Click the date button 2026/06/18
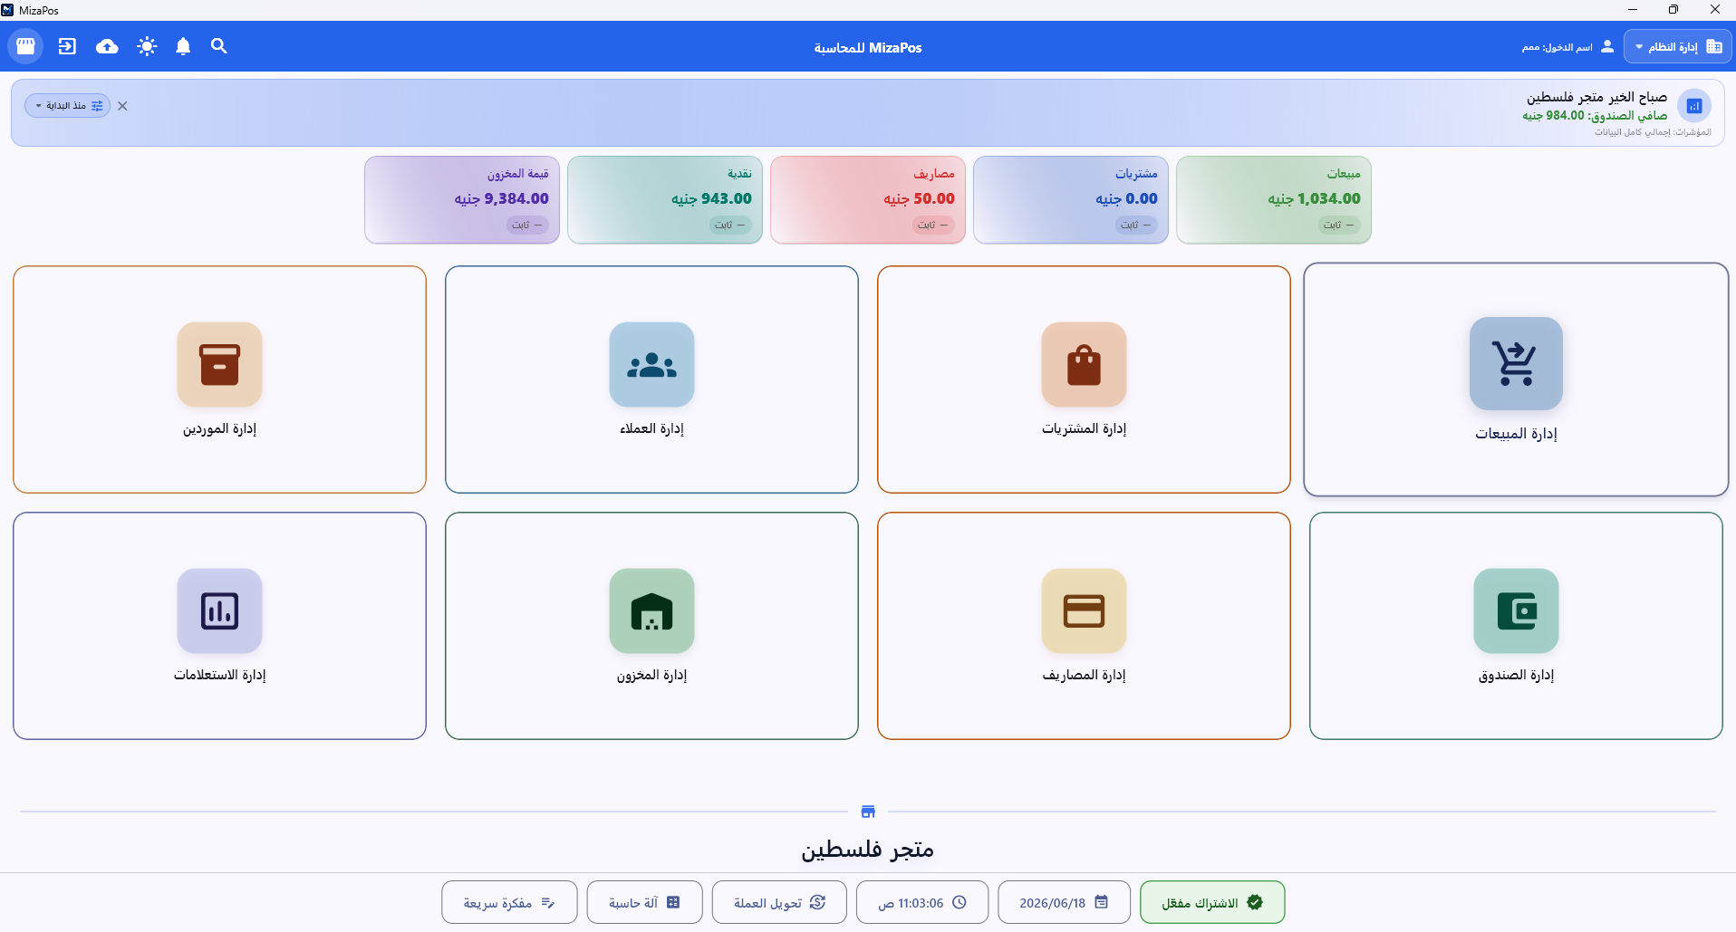The image size is (1736, 932). (x=1064, y=902)
